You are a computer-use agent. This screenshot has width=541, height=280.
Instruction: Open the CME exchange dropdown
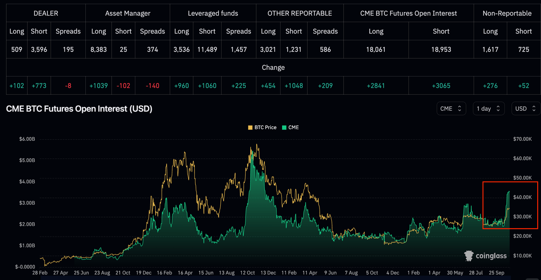click(451, 109)
